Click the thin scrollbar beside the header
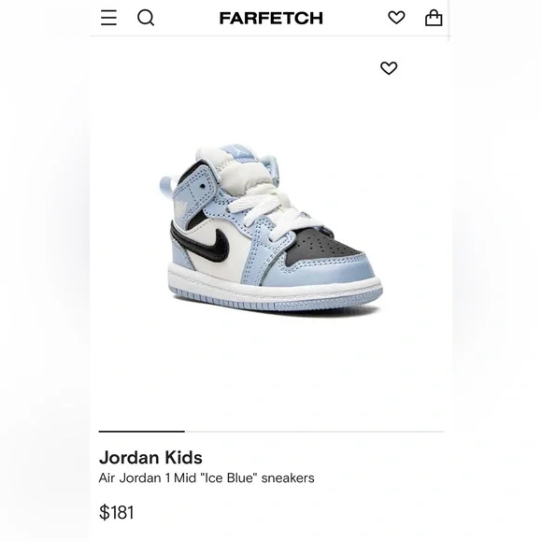Image resolution: width=542 pixels, height=542 pixels. 449,20
